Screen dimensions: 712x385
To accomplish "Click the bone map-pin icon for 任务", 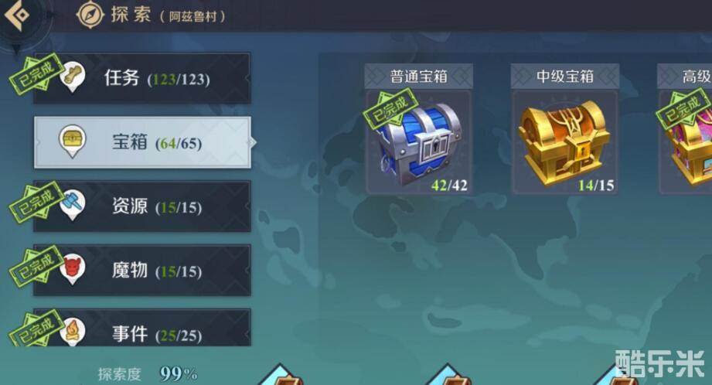I will tap(73, 77).
